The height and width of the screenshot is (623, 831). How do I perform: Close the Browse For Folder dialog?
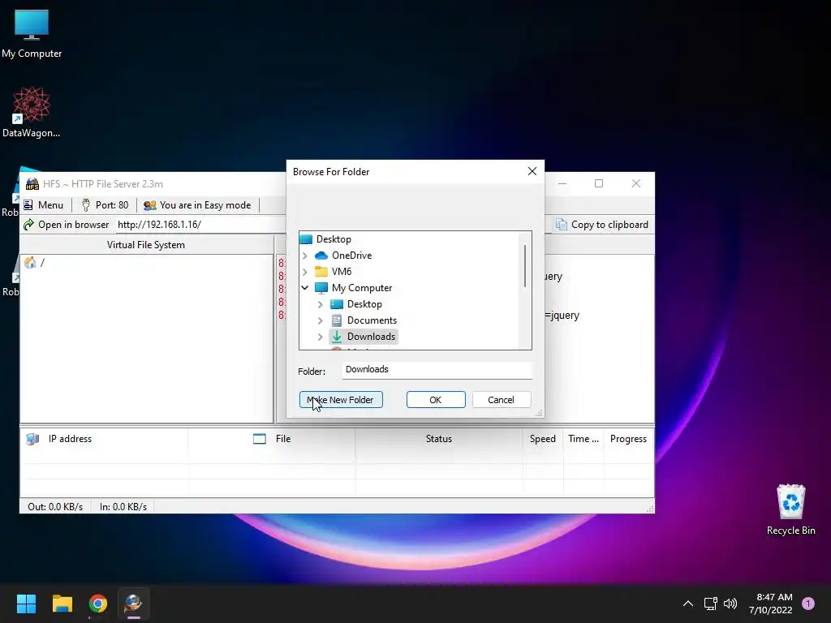532,172
